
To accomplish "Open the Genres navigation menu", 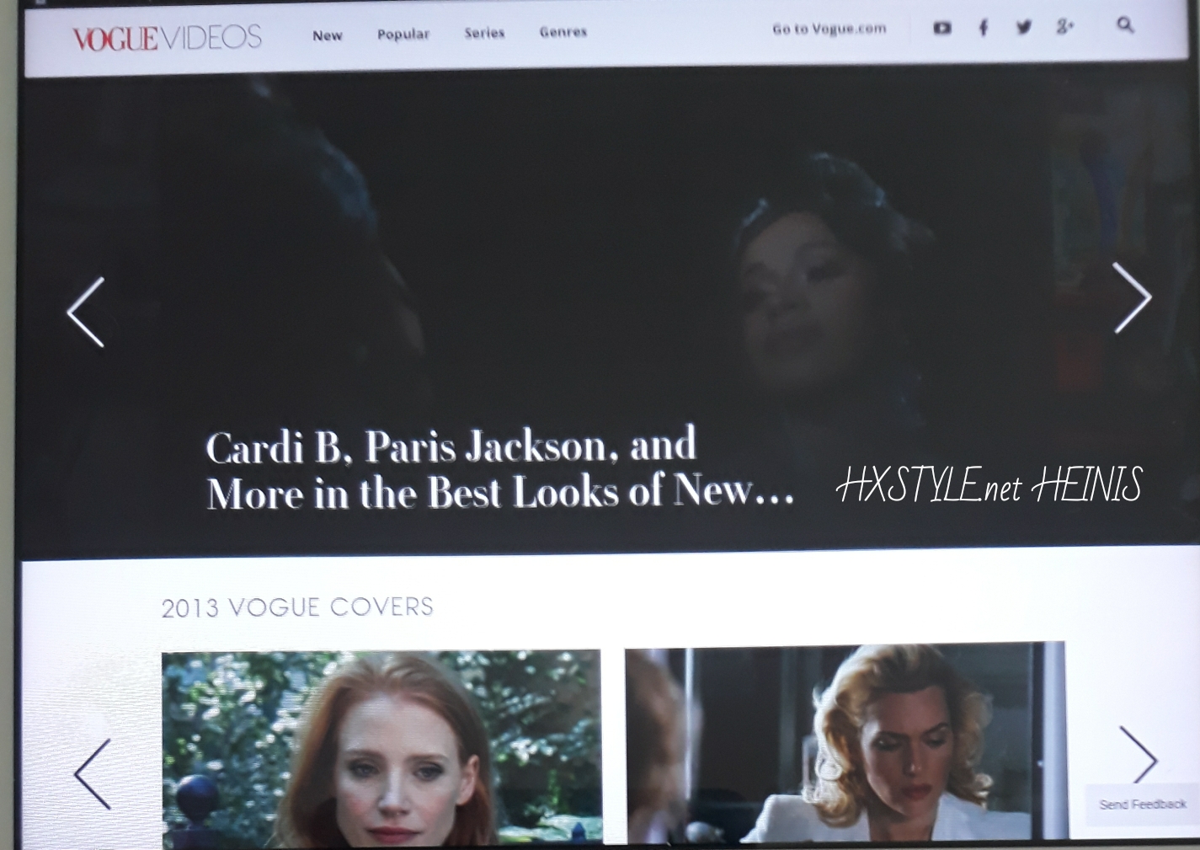I will pos(563,32).
